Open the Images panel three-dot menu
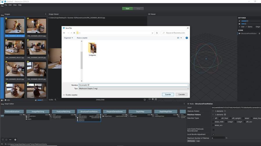The image size is (261, 146). (46, 14)
